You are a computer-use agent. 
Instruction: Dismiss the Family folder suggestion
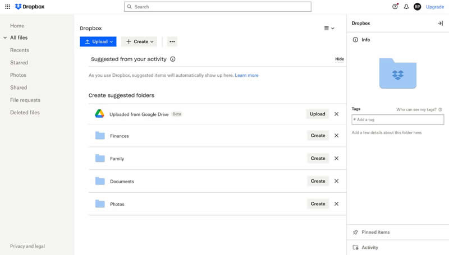(336, 158)
